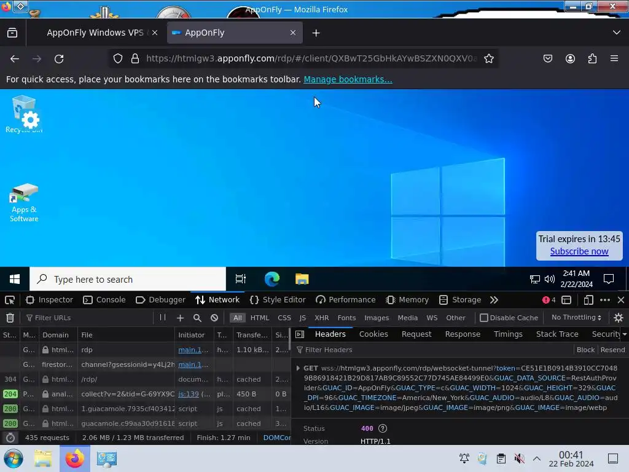Switch to AppOnFly Windows VPS tab
Screen dimensions: 629x472
(x=95, y=33)
